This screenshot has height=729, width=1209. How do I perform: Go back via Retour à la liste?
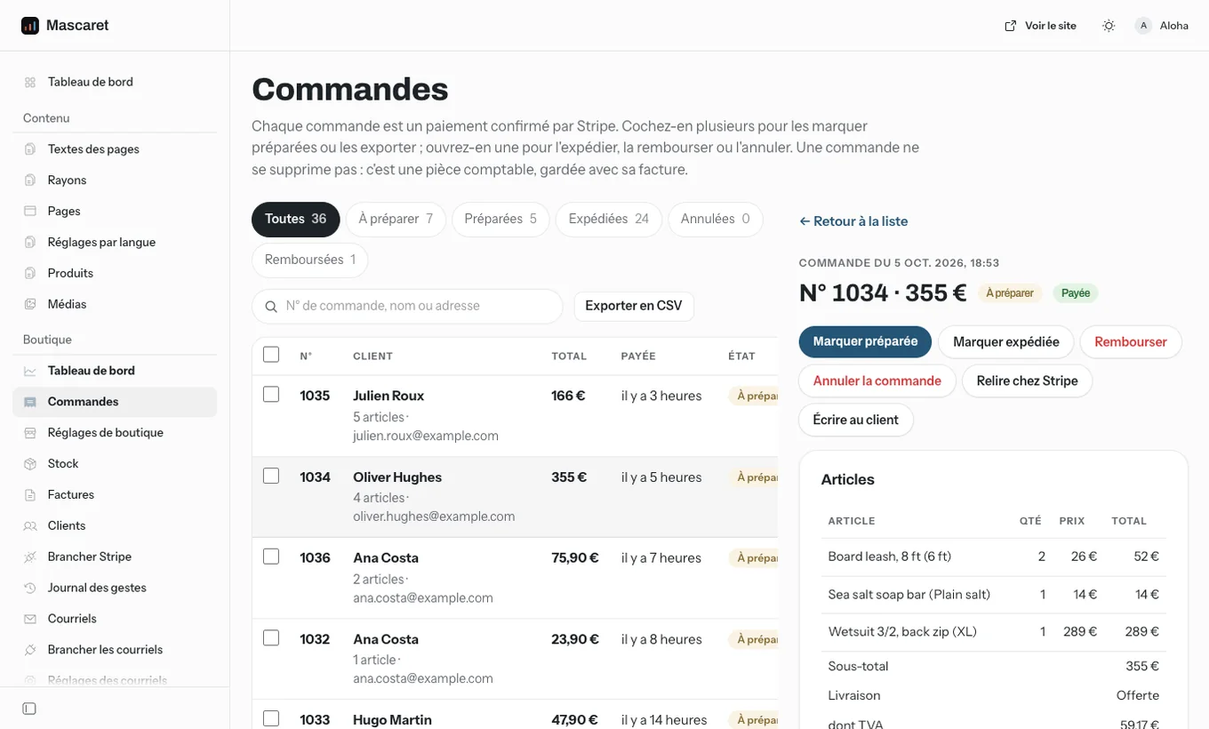click(853, 221)
